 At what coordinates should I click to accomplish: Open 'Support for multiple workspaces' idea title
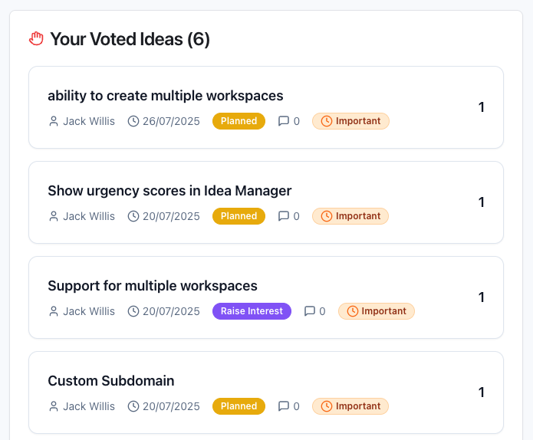point(153,286)
